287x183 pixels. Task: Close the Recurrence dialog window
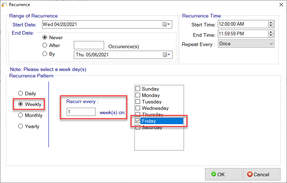point(278,5)
